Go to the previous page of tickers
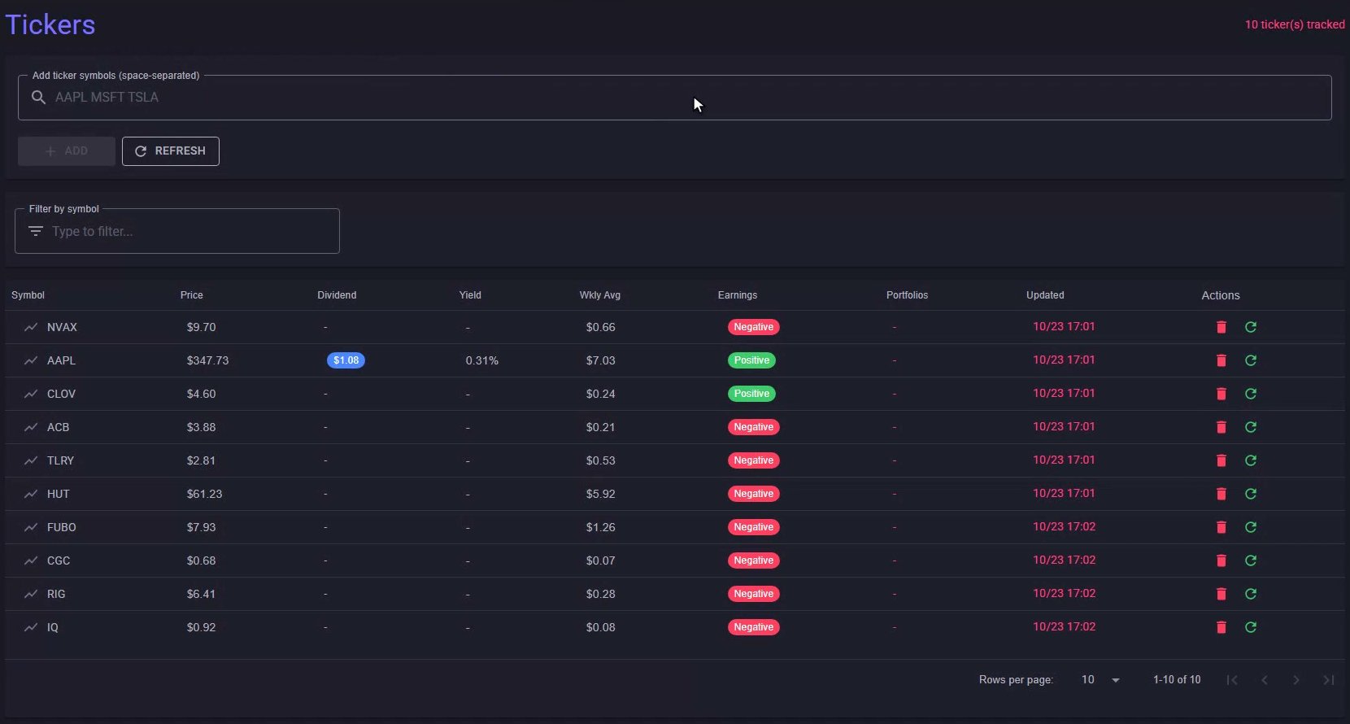 (1265, 680)
